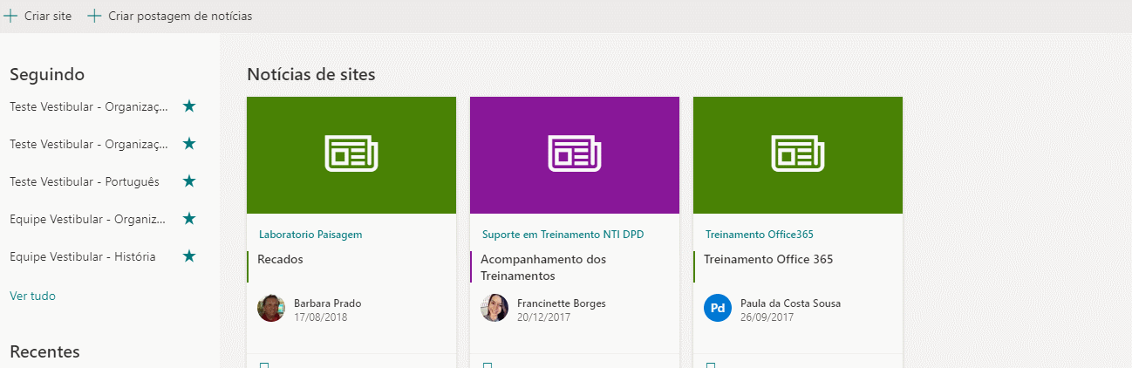Click Barbara Prado's profile photo
Screen dimensions: 1132x368
tap(271, 308)
